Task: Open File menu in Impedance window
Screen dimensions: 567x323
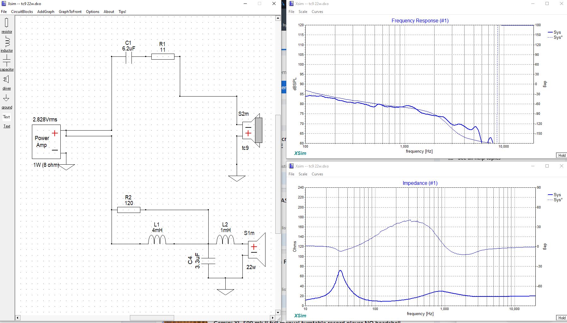Action: (291, 174)
